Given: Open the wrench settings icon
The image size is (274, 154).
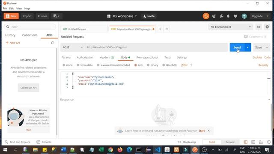Looking at the screenshot, I should 222,16.
